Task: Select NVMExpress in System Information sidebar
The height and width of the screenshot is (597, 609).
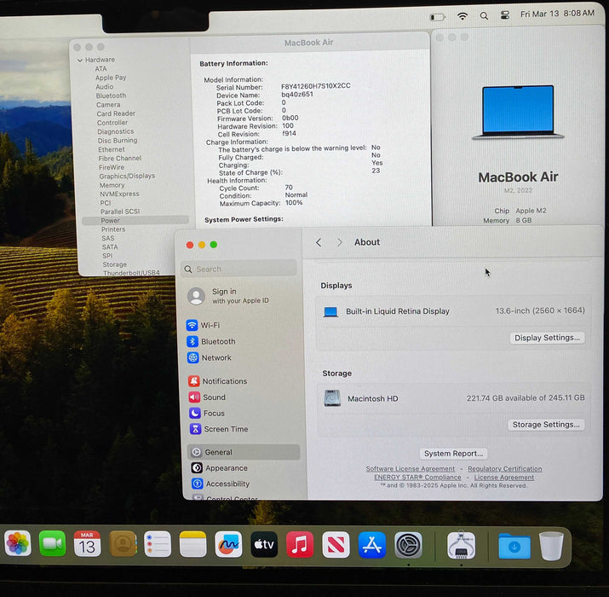Action: (x=119, y=194)
